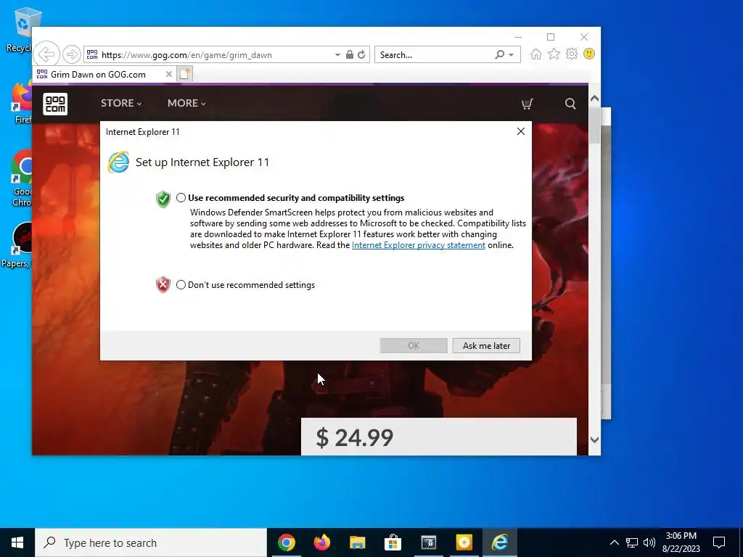Click the lock security icon in address bar

coord(349,54)
